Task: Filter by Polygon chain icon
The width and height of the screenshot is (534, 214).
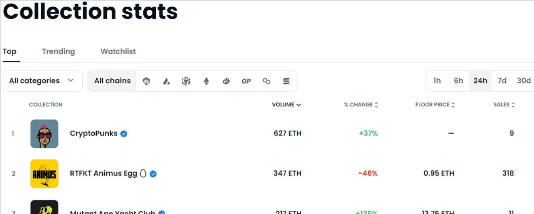Action: pyautogui.click(x=266, y=81)
